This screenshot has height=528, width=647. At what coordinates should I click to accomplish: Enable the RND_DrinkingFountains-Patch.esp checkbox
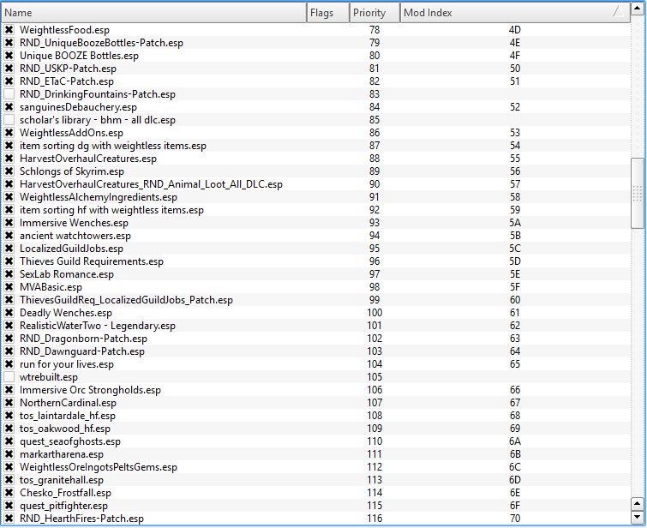pyautogui.click(x=9, y=94)
